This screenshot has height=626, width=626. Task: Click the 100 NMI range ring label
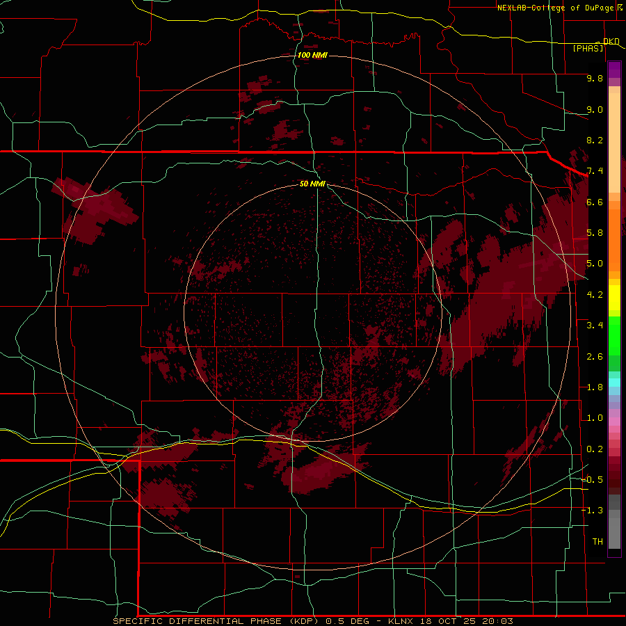(x=312, y=55)
